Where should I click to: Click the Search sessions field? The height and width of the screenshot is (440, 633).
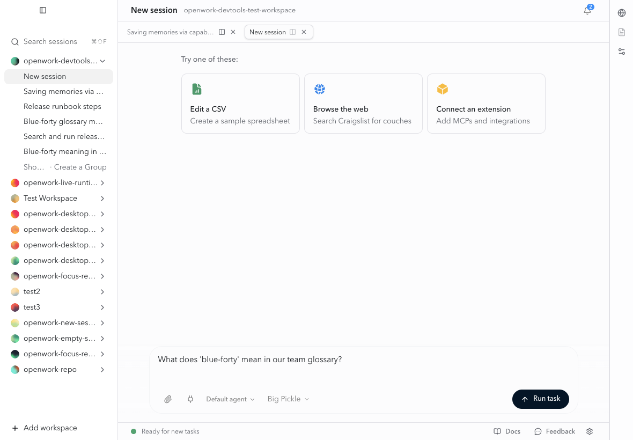[x=58, y=41]
